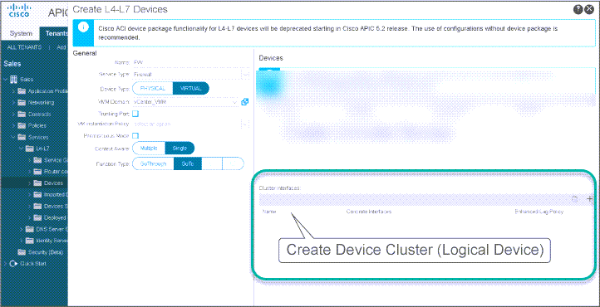Switch to the System tab
The height and width of the screenshot is (307, 600).
point(21,33)
